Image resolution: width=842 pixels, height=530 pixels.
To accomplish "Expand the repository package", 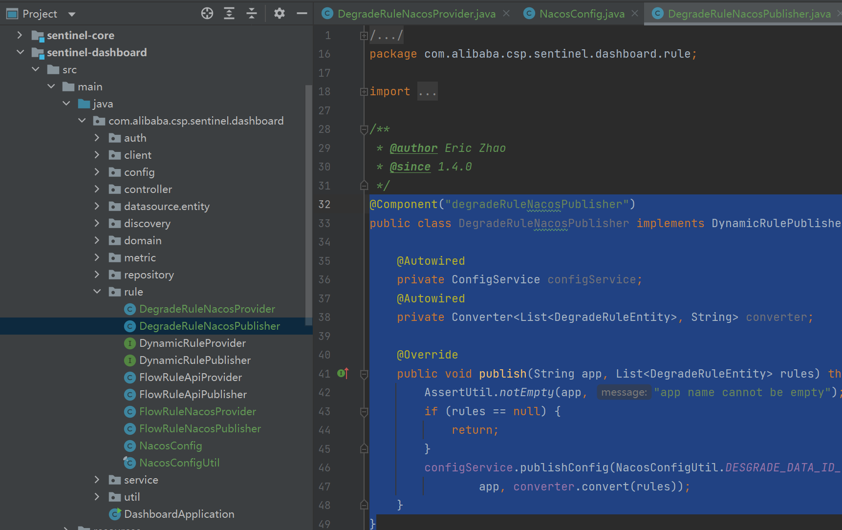I will (x=97, y=275).
